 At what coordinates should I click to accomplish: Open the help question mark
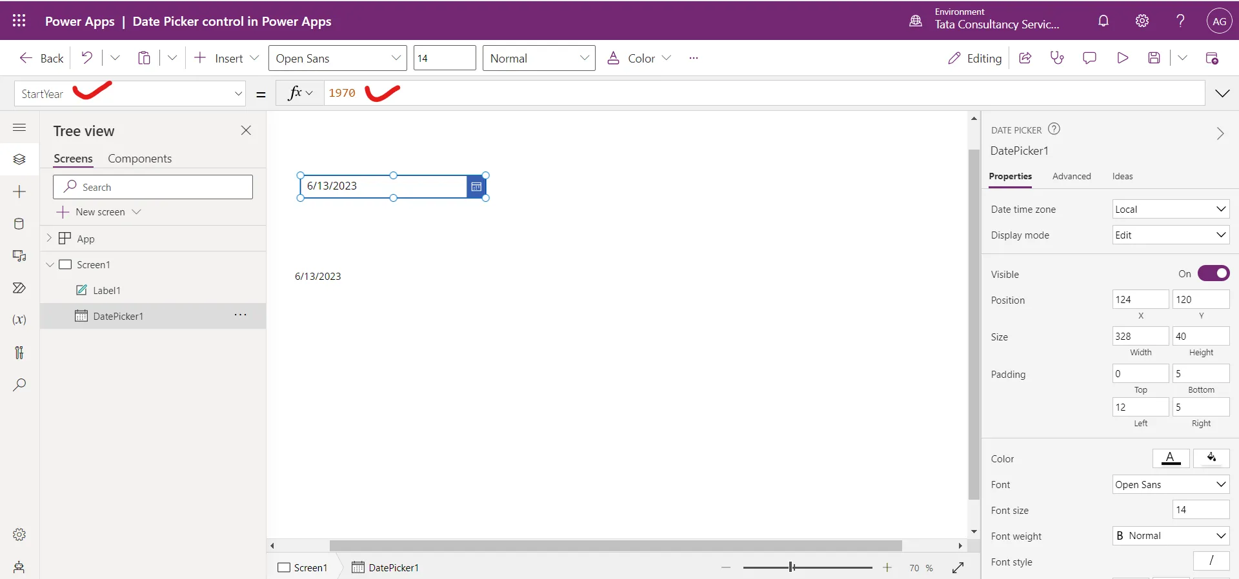pyautogui.click(x=1180, y=21)
